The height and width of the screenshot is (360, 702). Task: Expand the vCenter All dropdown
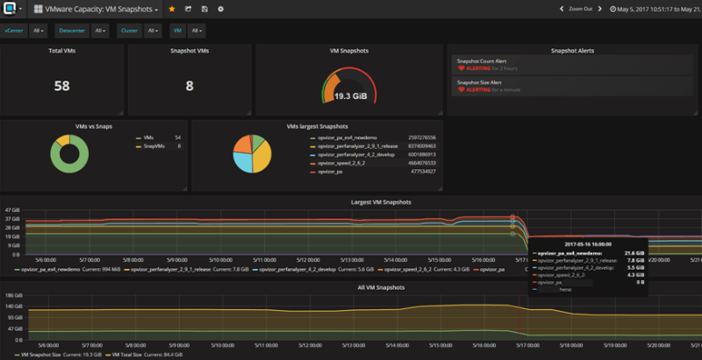point(38,31)
